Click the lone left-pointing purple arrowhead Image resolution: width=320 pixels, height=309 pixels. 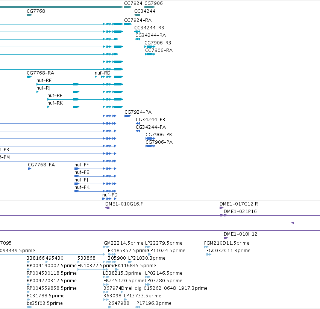[293, 223]
